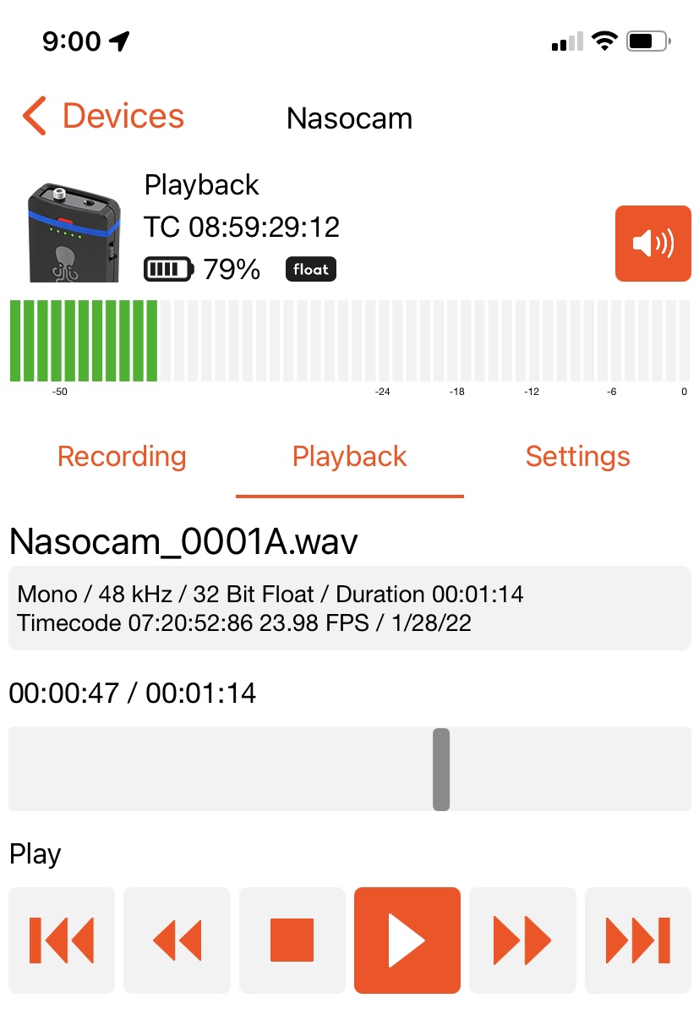
Task: Click the playback position scrubber handle
Action: click(x=441, y=769)
